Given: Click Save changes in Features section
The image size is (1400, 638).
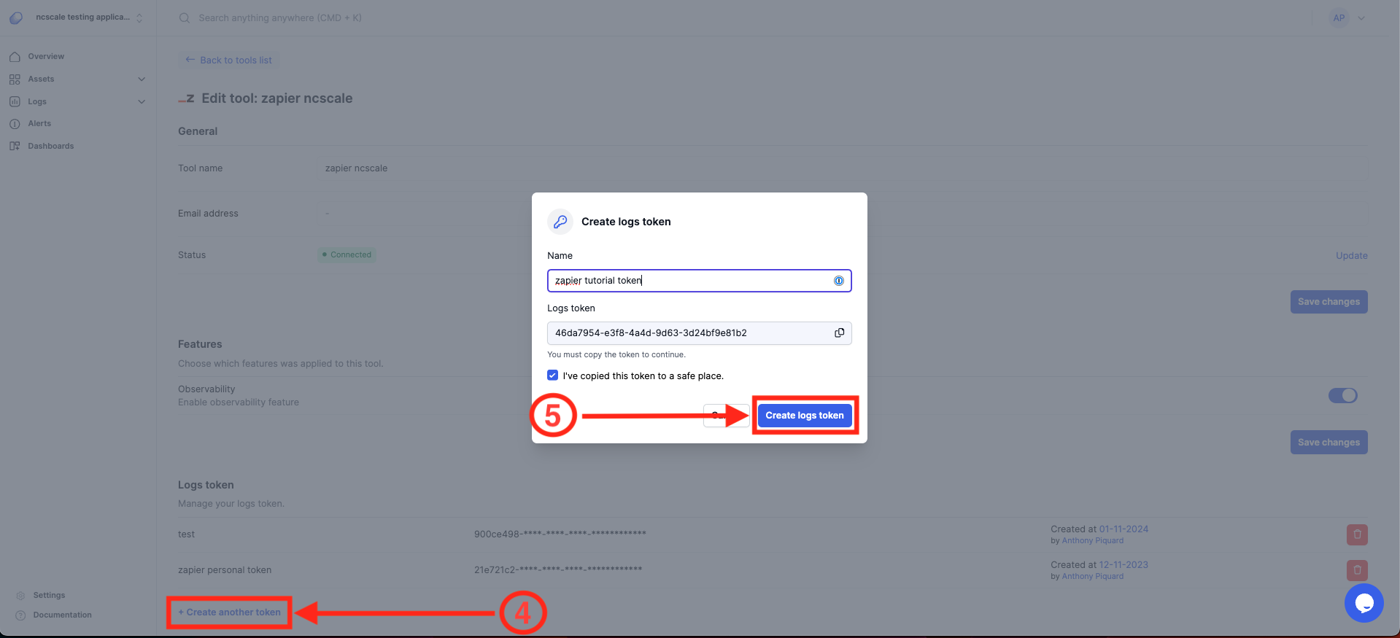Looking at the screenshot, I should coord(1329,443).
